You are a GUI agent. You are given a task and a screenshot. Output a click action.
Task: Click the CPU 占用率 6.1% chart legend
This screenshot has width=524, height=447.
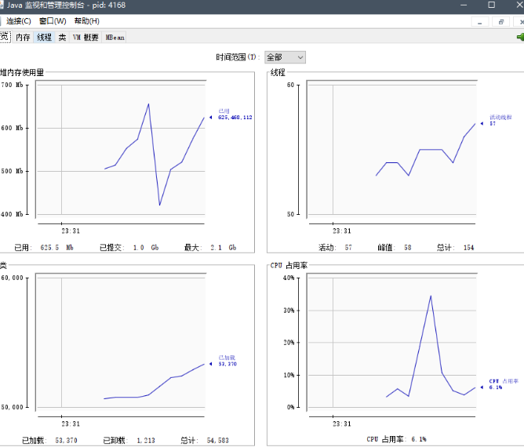pos(504,384)
